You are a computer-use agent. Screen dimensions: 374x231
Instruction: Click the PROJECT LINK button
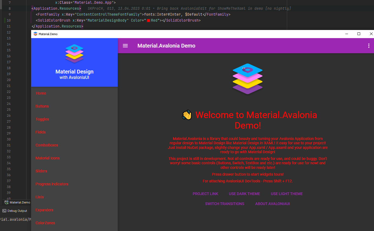pos(205,194)
